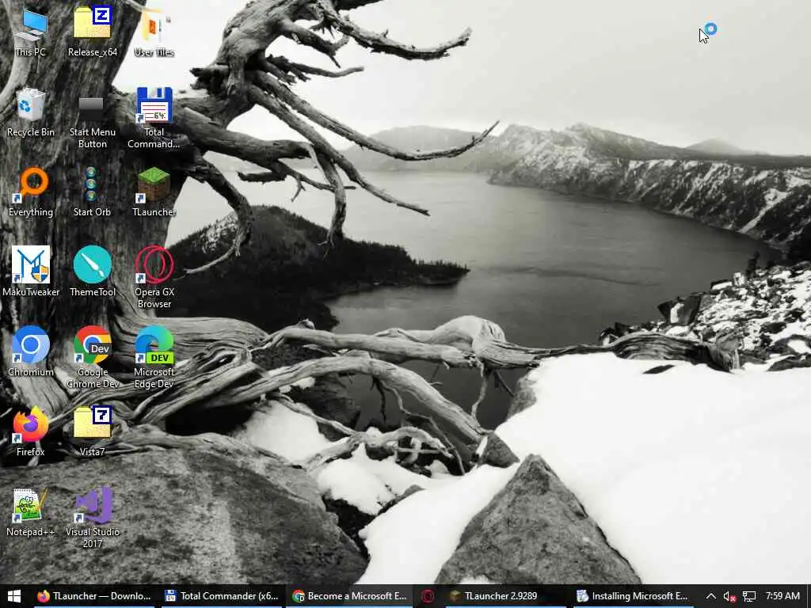Open the Opera GX taskbar icon
811x608 pixels.
[x=428, y=596]
